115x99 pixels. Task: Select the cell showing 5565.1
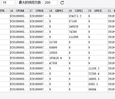98,84
